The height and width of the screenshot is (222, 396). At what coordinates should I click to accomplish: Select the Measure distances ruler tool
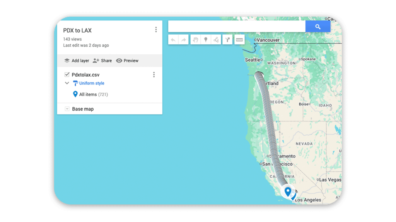coord(239,40)
